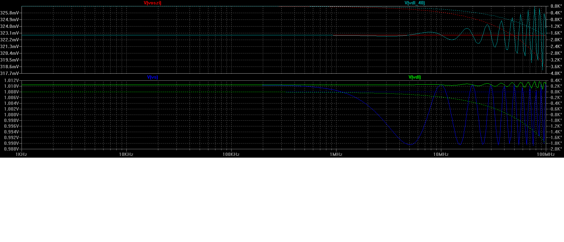Click the 1.000V axis label

pos(11,115)
